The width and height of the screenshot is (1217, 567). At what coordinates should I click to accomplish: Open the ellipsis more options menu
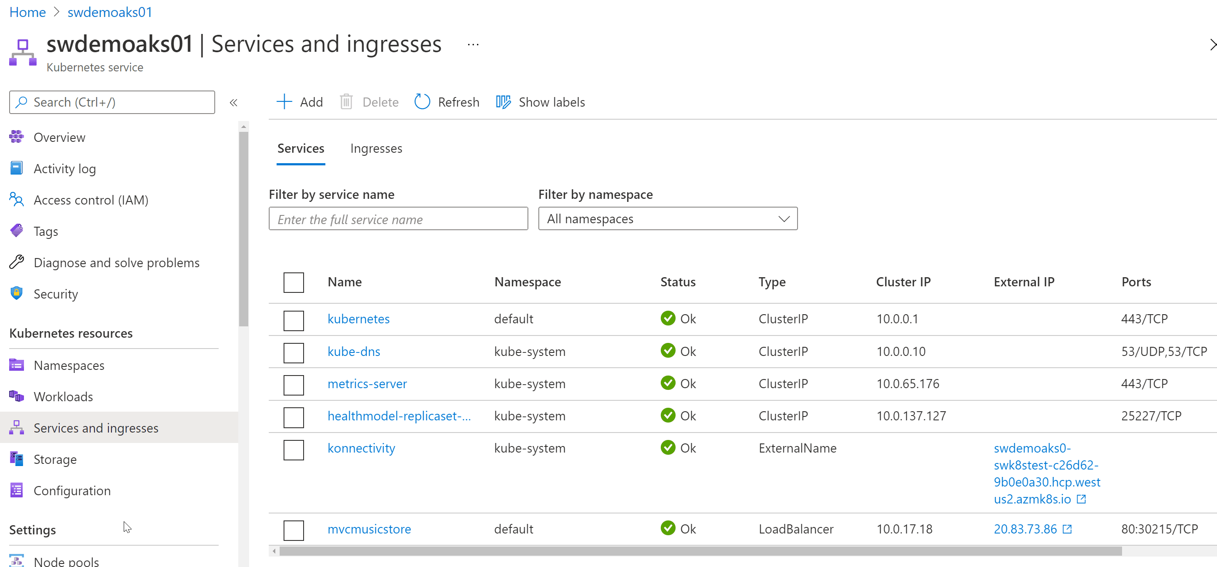click(473, 45)
